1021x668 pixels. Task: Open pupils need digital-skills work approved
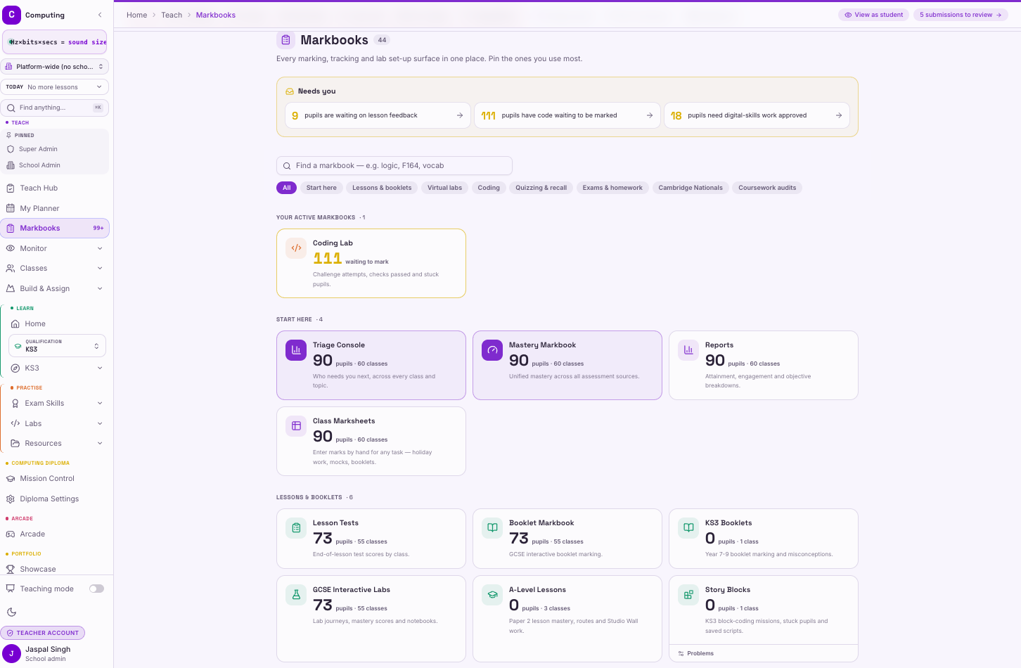(x=757, y=115)
